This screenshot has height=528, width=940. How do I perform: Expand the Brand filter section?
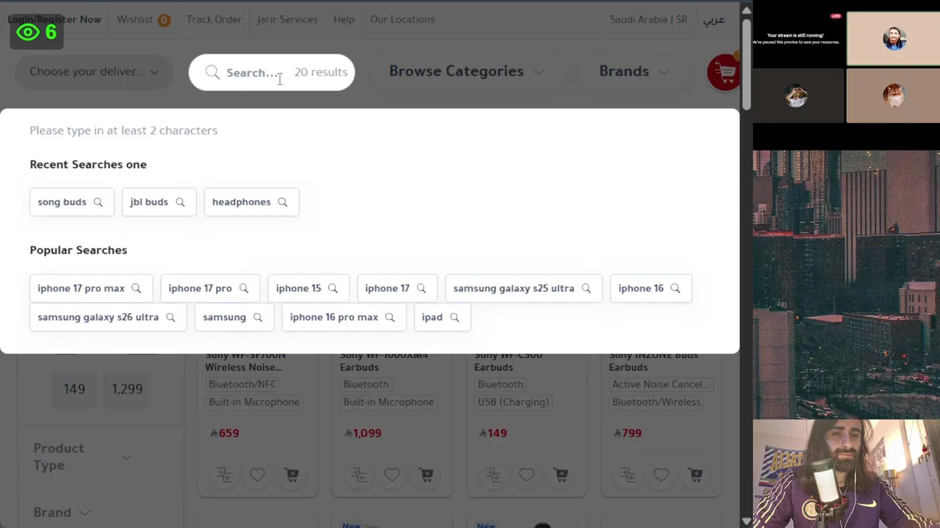point(62,513)
